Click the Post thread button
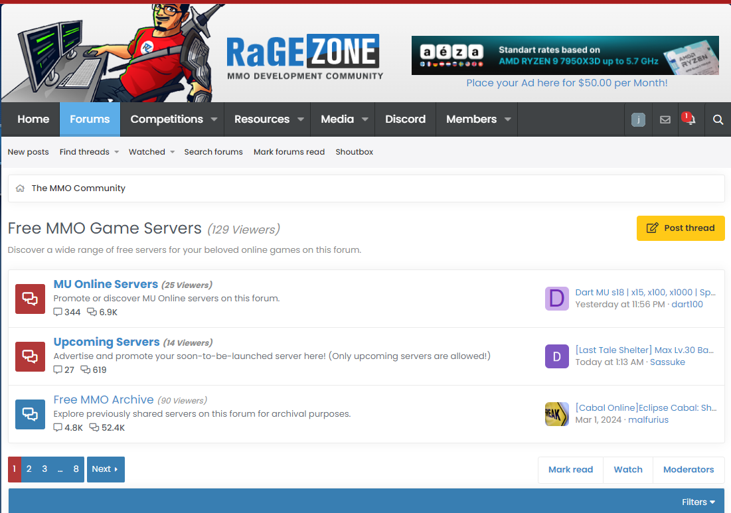 coord(681,228)
